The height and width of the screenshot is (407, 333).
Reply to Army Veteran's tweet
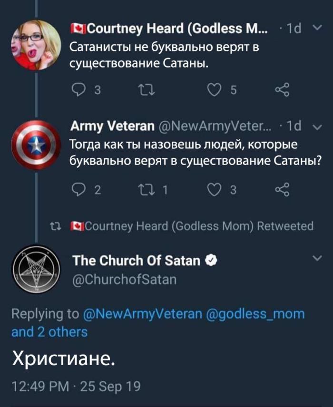(x=77, y=191)
